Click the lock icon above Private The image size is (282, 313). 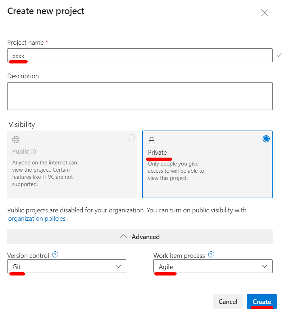(x=151, y=141)
